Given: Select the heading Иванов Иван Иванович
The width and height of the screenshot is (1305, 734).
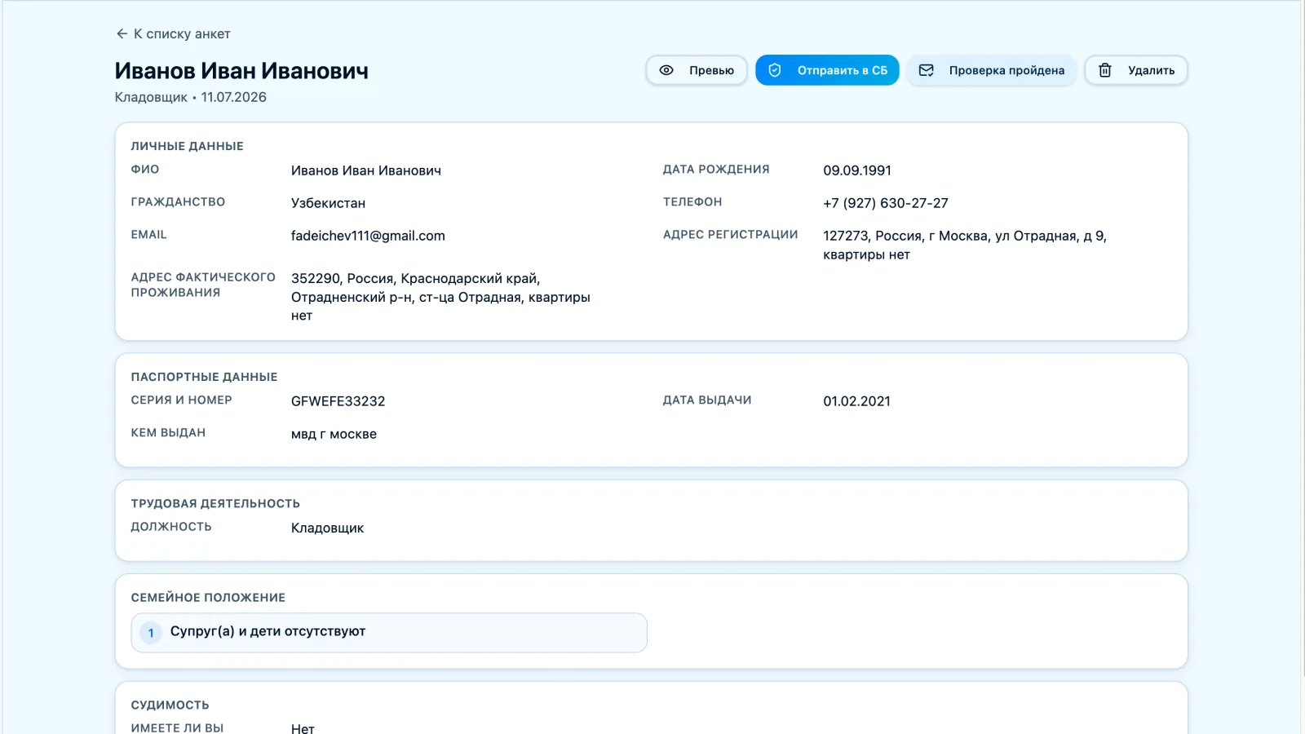Looking at the screenshot, I should point(241,71).
